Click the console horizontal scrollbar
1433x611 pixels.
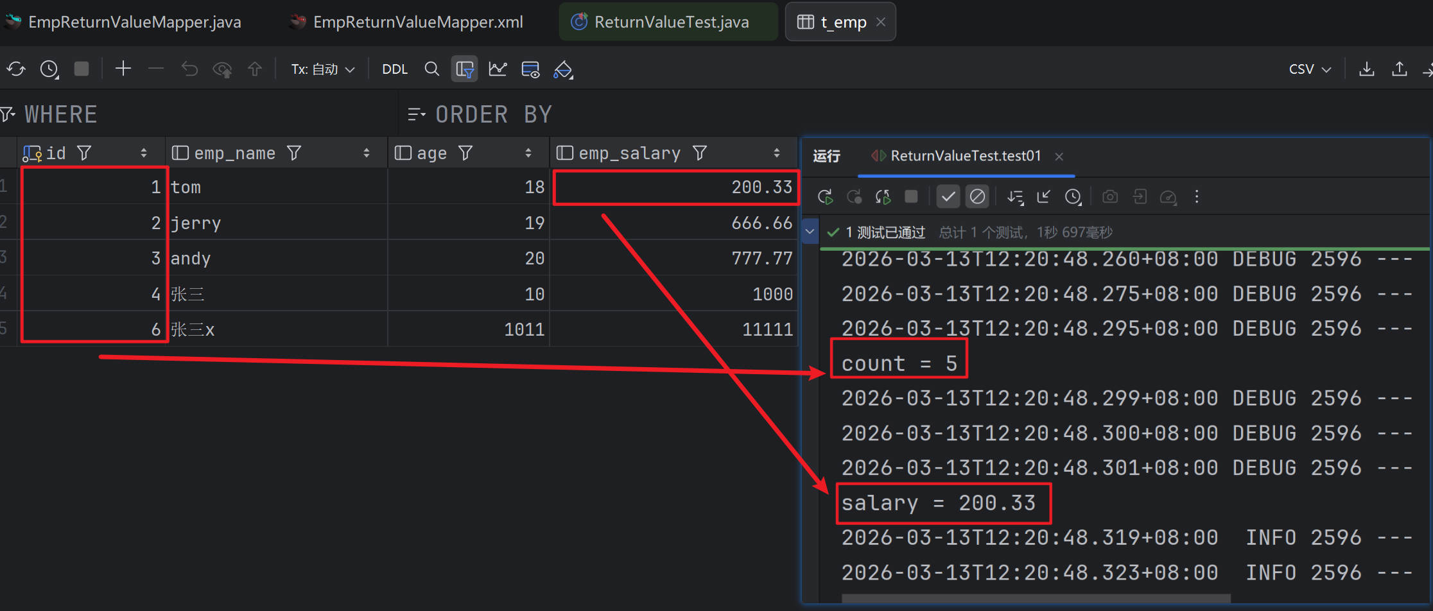pos(1035,599)
